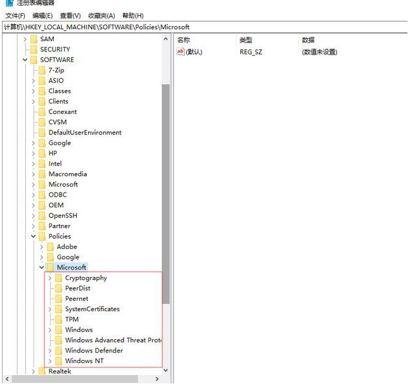Click the TPM folder icon
The image size is (410, 384).
[x=59, y=319]
